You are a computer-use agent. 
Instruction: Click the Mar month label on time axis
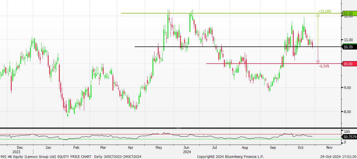click(103, 148)
